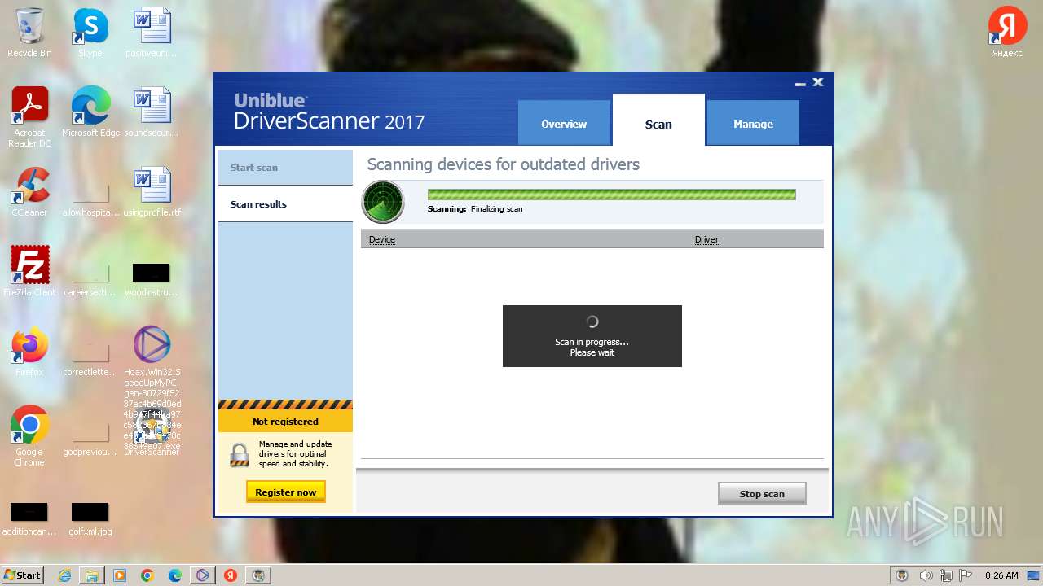Open allowhospita desktop file

tap(90, 199)
